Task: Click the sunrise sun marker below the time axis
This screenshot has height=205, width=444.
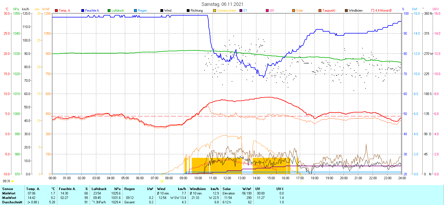Action: point(162,181)
